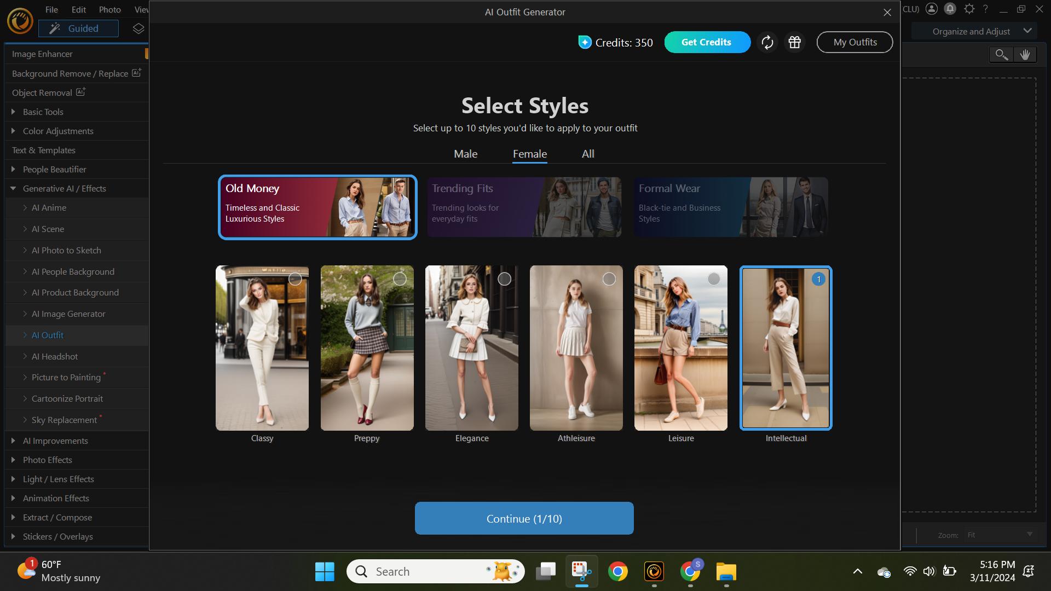Select the zoom magnifier tool
Viewport: 1051px width, 591px height.
coord(1001,55)
